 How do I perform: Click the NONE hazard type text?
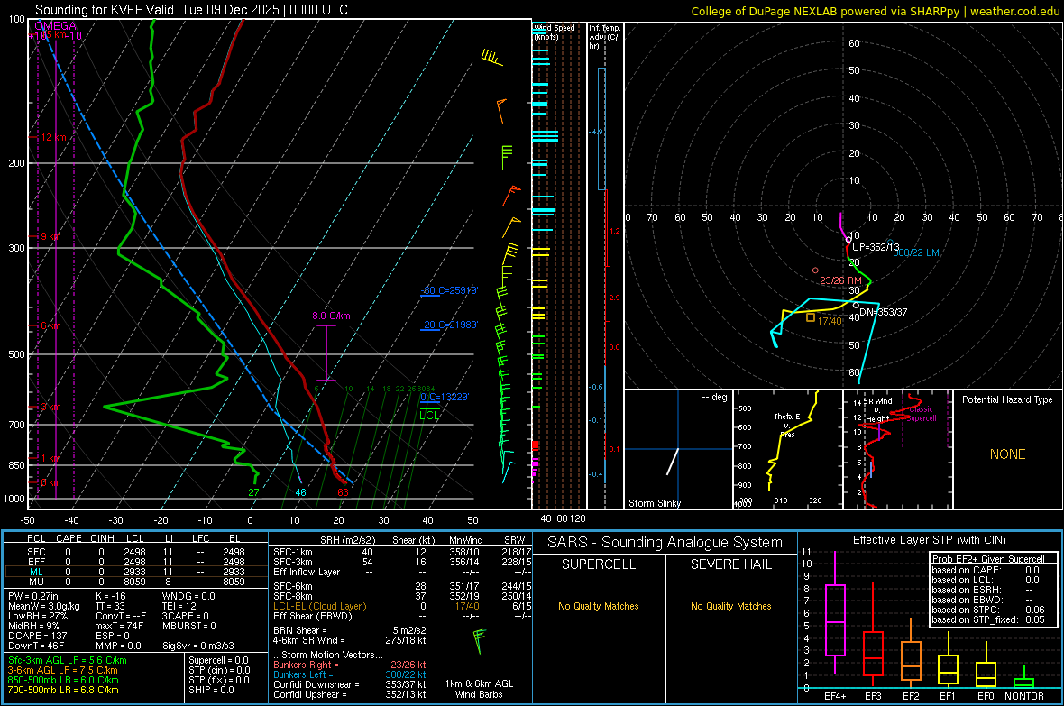[x=1008, y=454]
